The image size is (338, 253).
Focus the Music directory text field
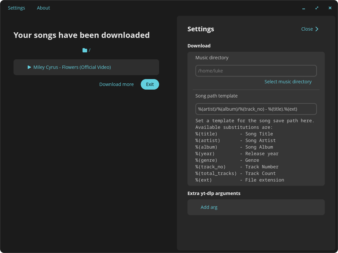click(x=256, y=71)
